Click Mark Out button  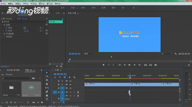coord(113,65)
